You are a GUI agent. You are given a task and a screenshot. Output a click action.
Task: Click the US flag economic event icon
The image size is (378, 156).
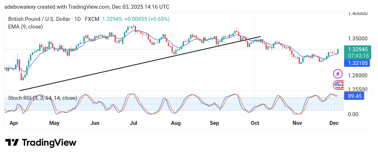pyautogui.click(x=337, y=85)
